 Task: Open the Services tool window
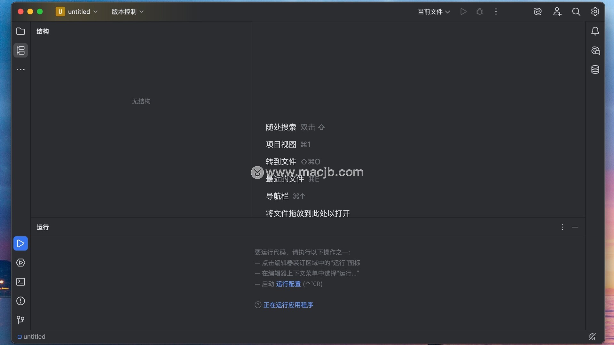click(20, 263)
